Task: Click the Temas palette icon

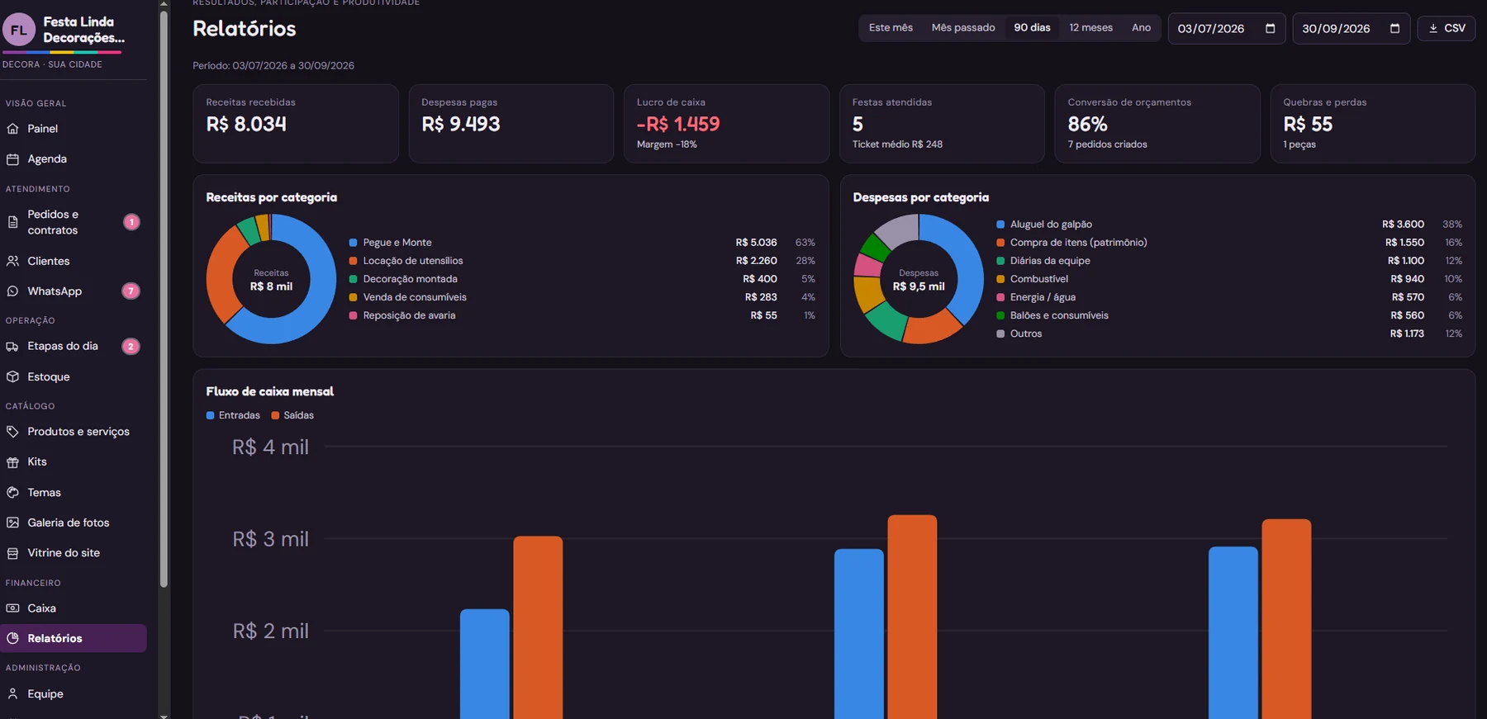Action: [x=12, y=493]
